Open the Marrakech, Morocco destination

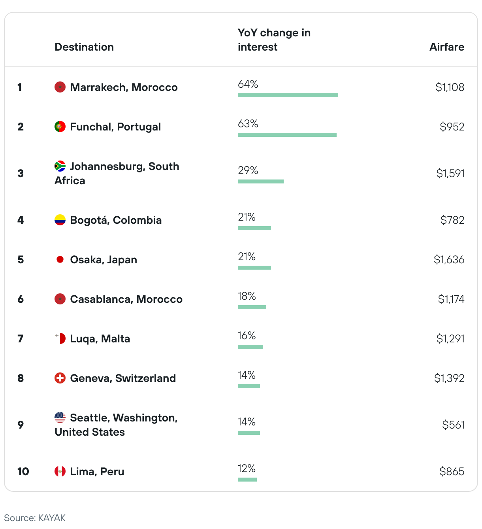(x=124, y=87)
